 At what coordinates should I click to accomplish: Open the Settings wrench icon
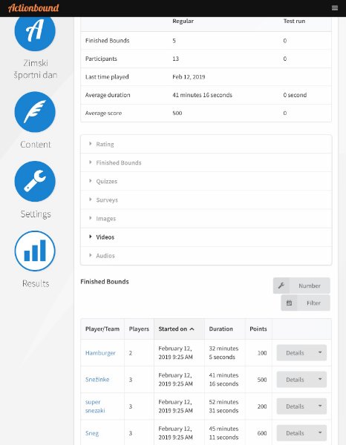[35, 182]
